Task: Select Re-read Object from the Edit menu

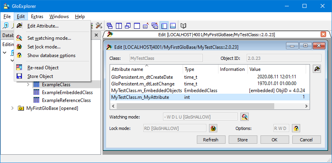Action: [53, 68]
